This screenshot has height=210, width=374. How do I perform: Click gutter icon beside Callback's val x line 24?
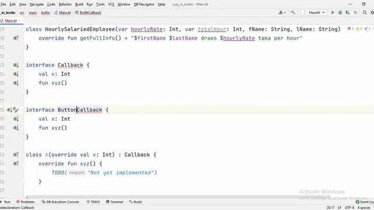(16, 74)
